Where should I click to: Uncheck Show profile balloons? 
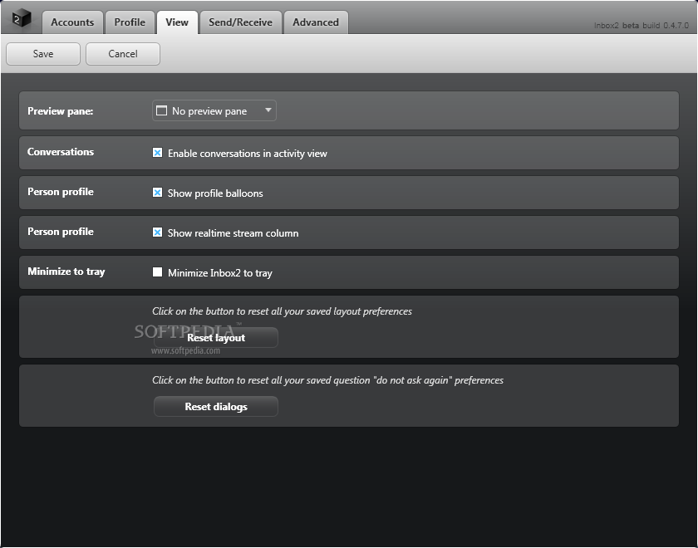click(x=158, y=192)
